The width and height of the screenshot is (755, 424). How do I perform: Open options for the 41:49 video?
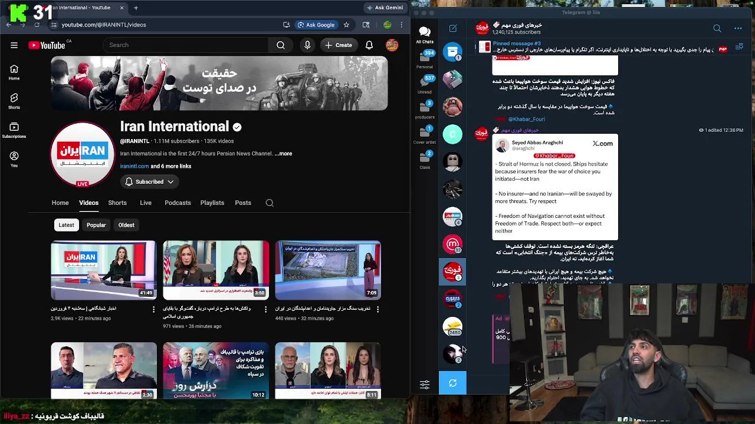(x=154, y=309)
